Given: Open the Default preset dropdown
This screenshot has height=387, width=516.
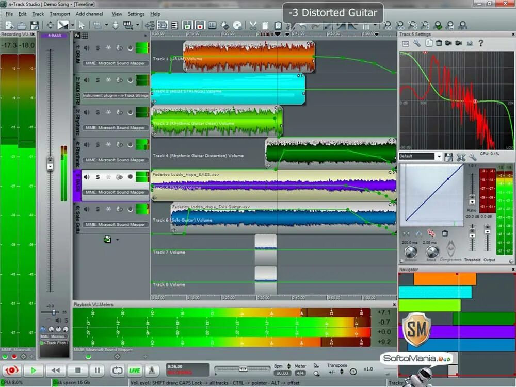Looking at the screenshot, I should tap(439, 156).
